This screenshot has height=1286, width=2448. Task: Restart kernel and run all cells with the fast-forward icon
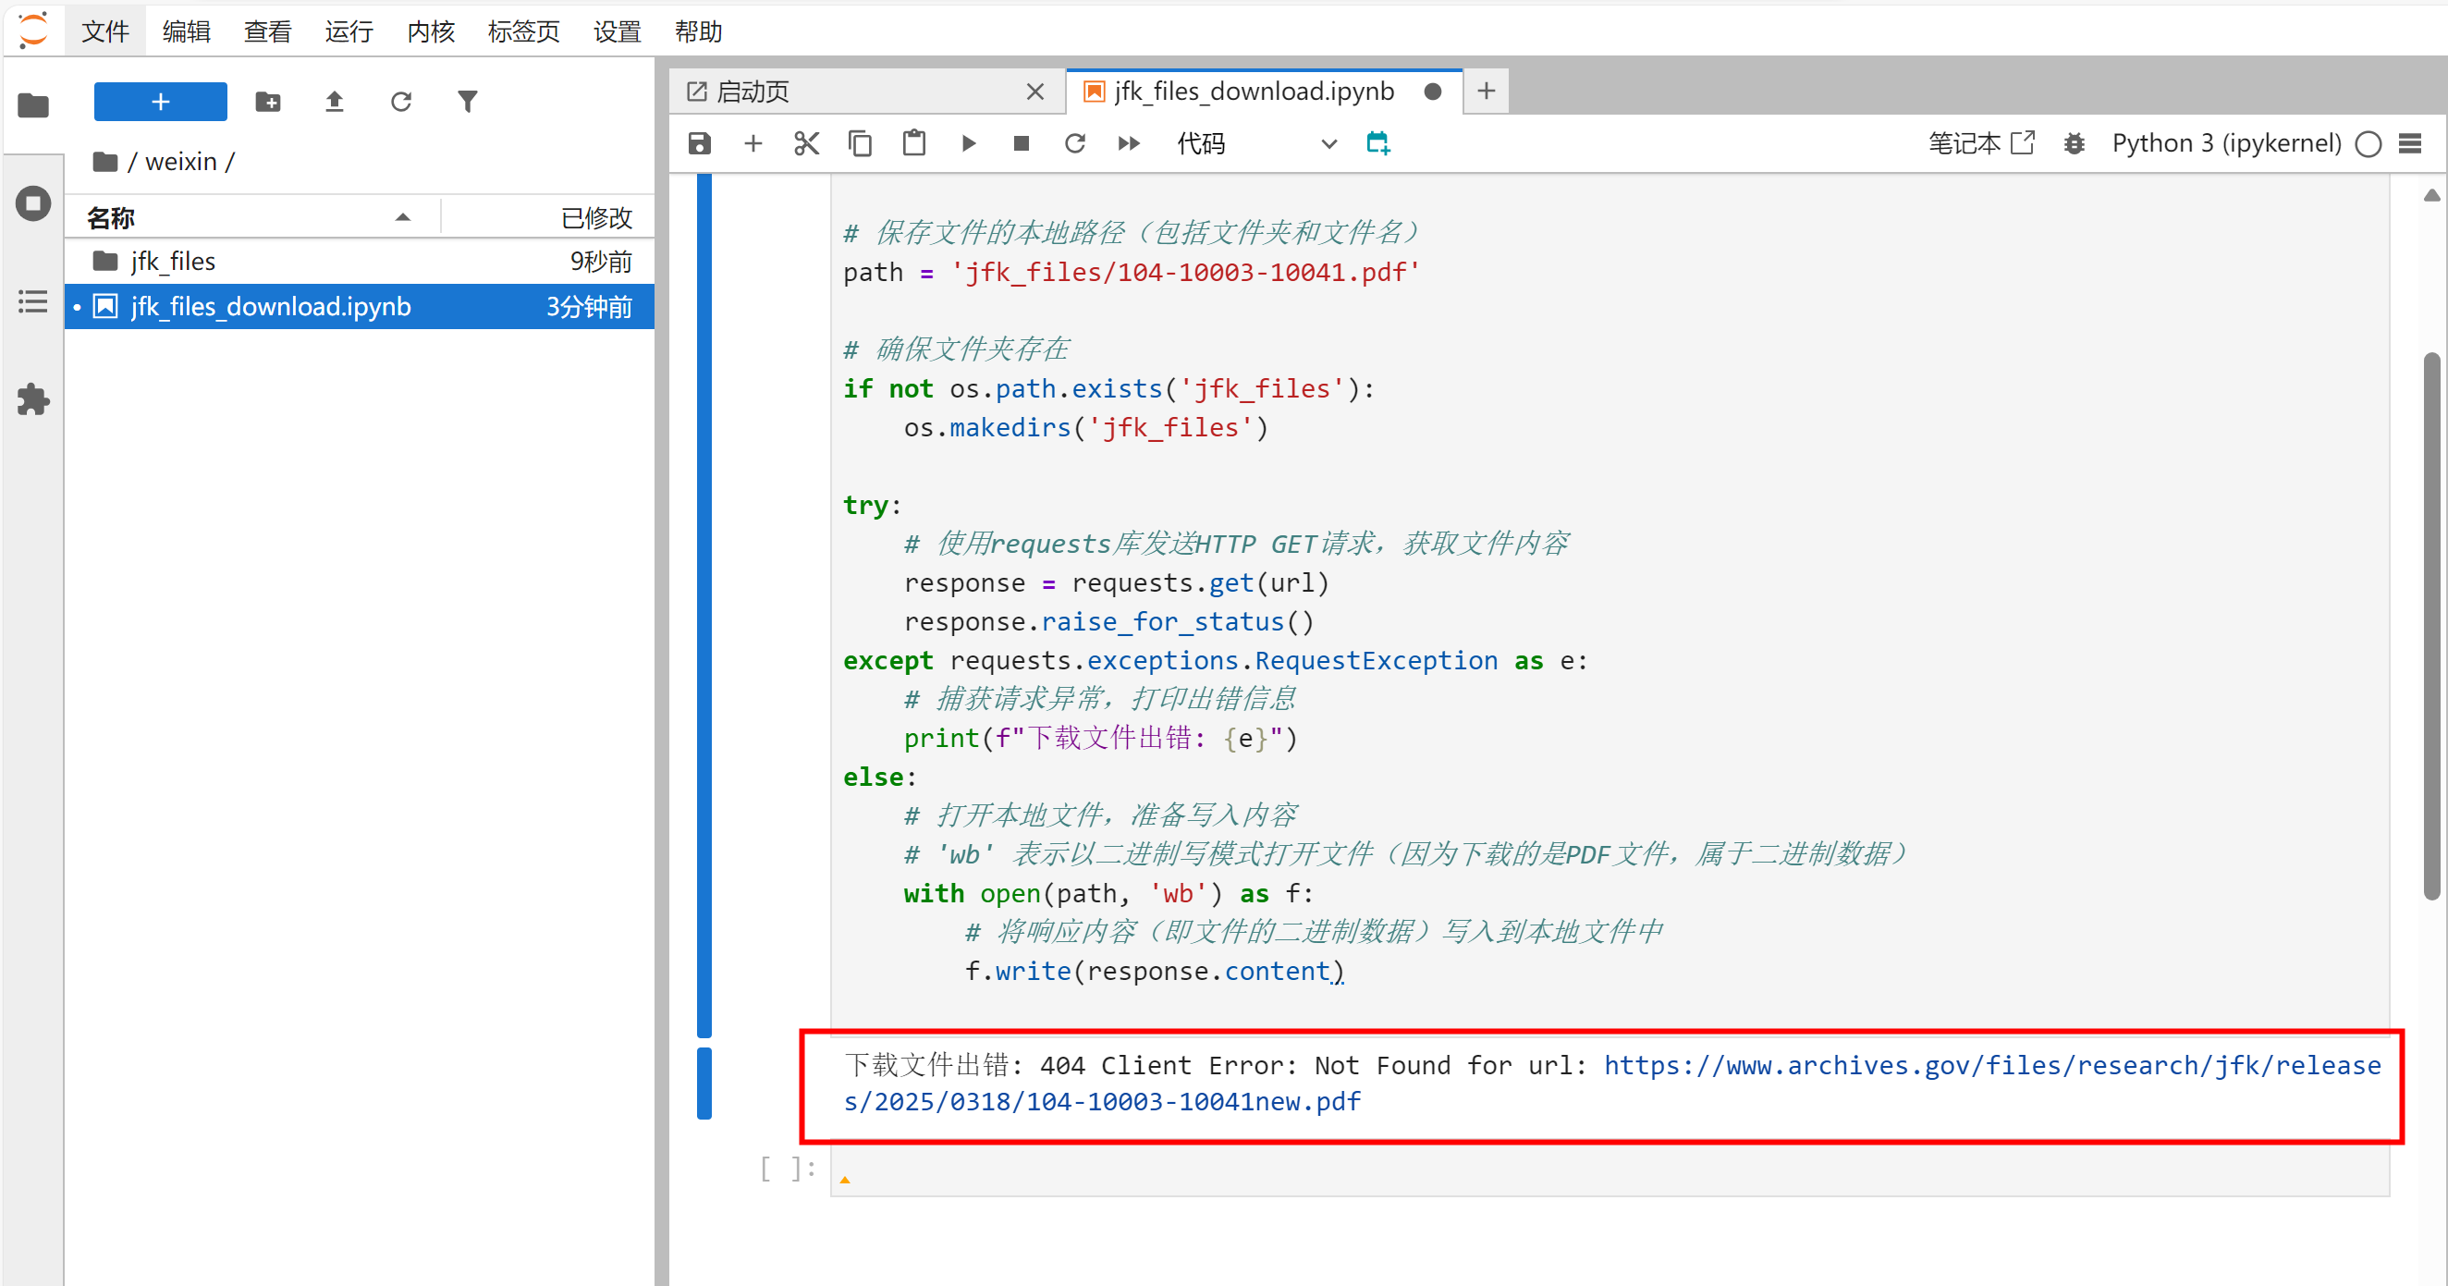tap(1128, 143)
